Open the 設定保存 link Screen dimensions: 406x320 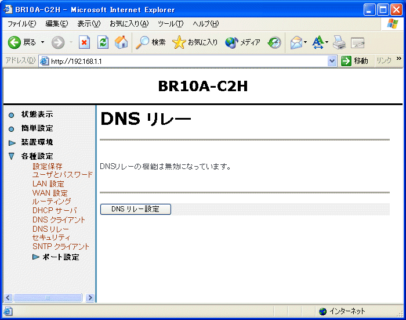[x=48, y=166]
